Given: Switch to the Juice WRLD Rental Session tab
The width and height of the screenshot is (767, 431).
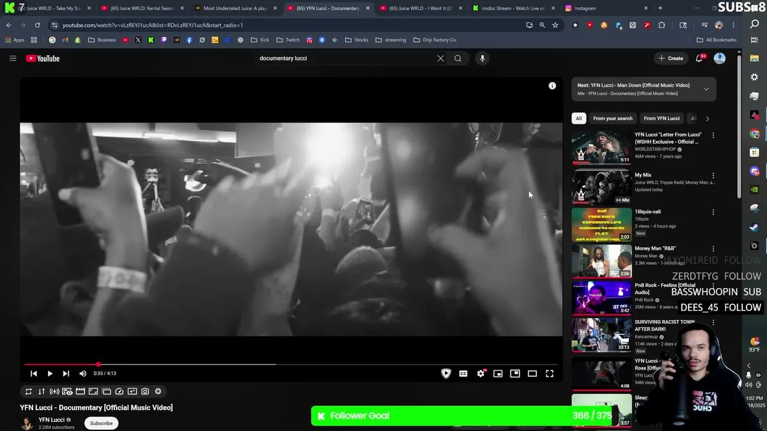Looking at the screenshot, I should (142, 8).
